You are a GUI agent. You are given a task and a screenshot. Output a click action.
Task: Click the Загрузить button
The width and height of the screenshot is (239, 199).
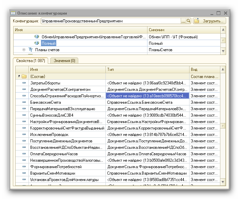pos(210,21)
